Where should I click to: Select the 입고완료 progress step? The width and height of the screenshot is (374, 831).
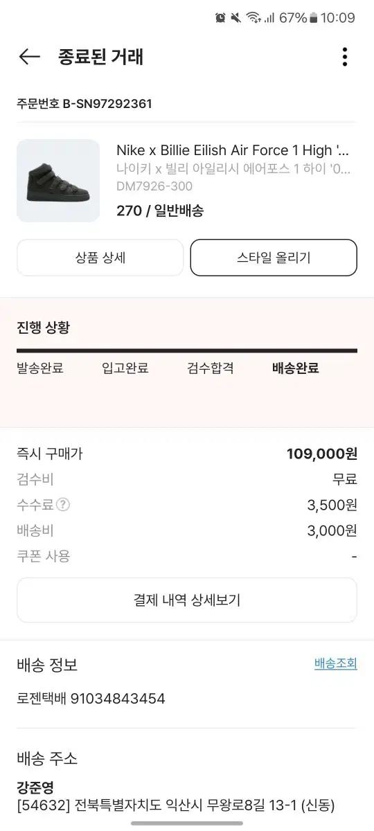coord(125,368)
